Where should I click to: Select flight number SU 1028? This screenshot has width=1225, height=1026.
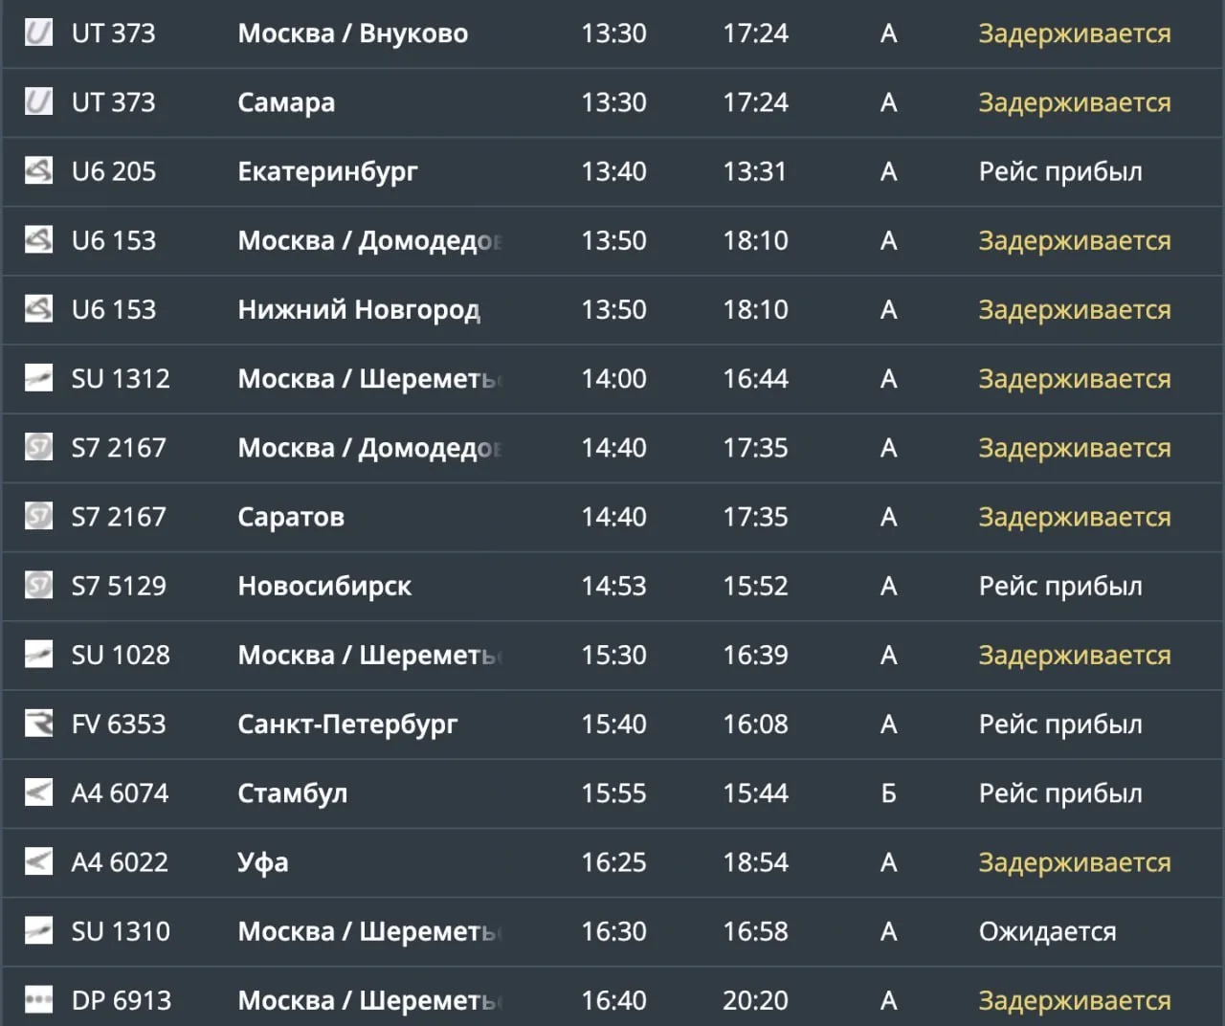tap(121, 655)
